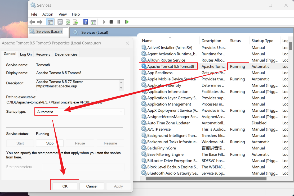The image size is (294, 196).
Task: Click Disabled startup type of Auto Time Zone Updater
Action: pos(259,123)
